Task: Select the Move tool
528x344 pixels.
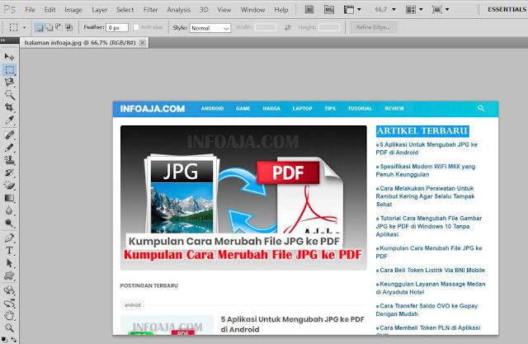Action: pyautogui.click(x=9, y=57)
